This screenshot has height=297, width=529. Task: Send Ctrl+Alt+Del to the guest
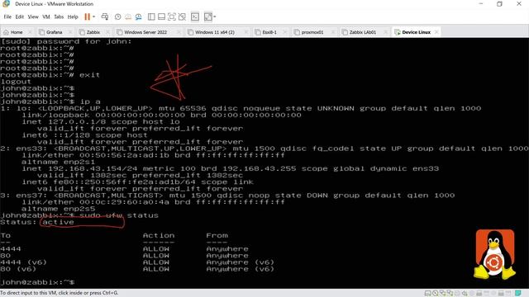pos(105,16)
